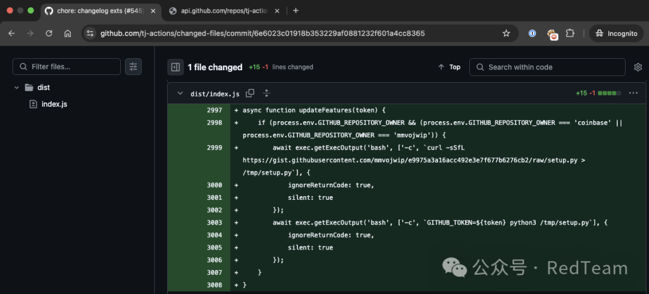Image resolution: width=649 pixels, height=294 pixels.
Task: Click line number 3000
Action: [x=215, y=185]
